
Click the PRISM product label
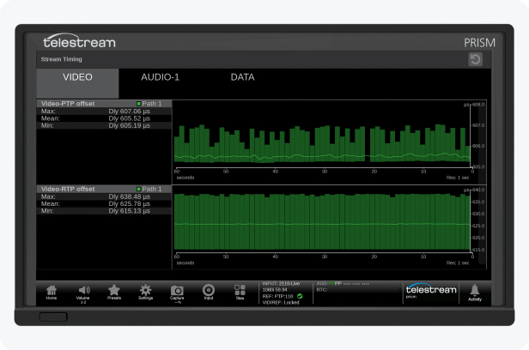pos(479,43)
